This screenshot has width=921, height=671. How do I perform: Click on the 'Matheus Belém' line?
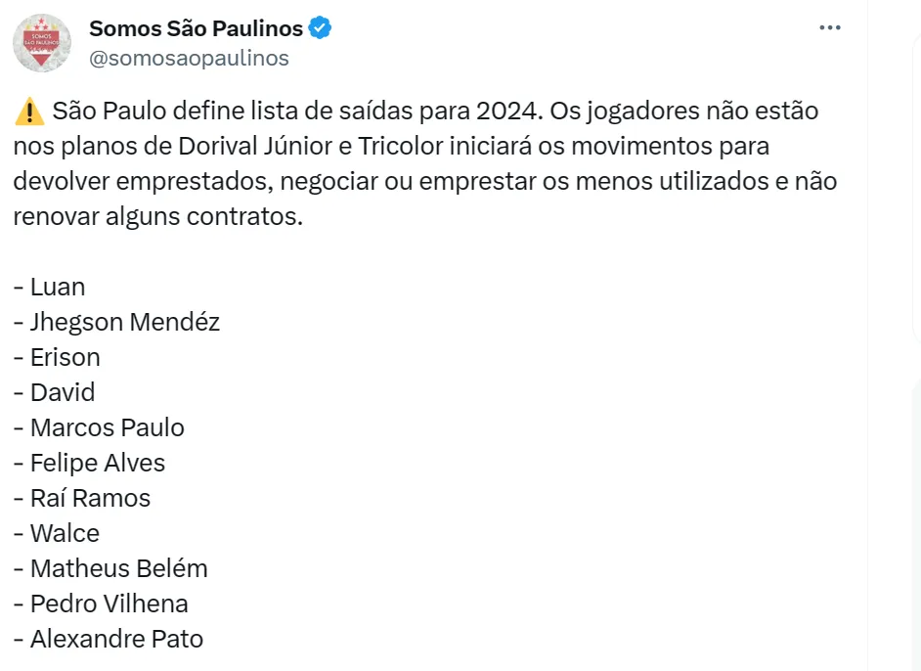(x=118, y=568)
